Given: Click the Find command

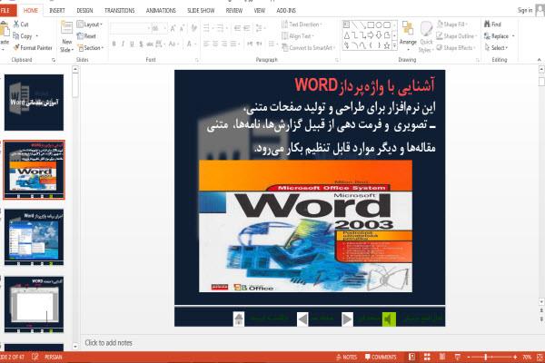Looking at the screenshot, I should click(x=492, y=25).
